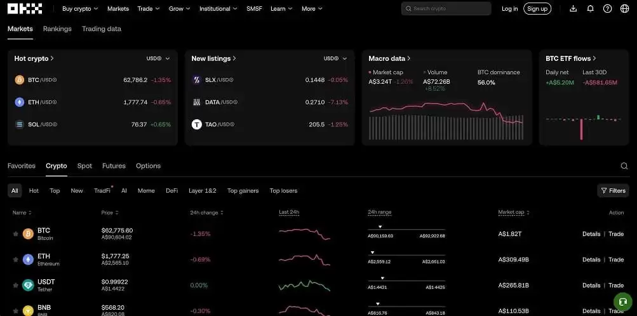Expand the More navigation menu
This screenshot has width=637, height=316.
312,8
